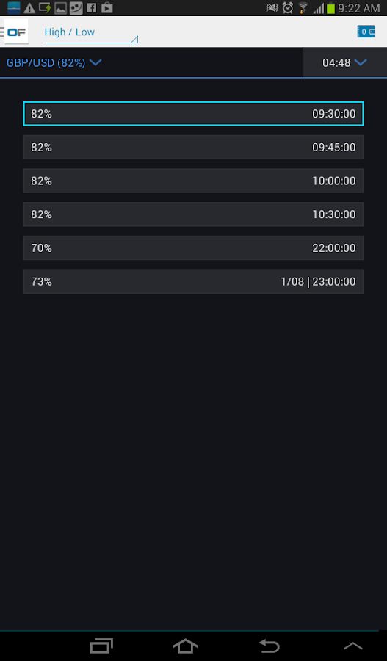
Task: Choose the 22:00:00 expiry at 70%
Action: [194, 248]
